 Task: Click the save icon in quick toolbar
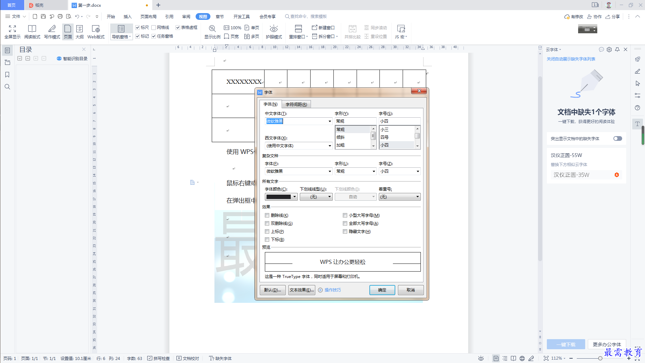click(43, 16)
